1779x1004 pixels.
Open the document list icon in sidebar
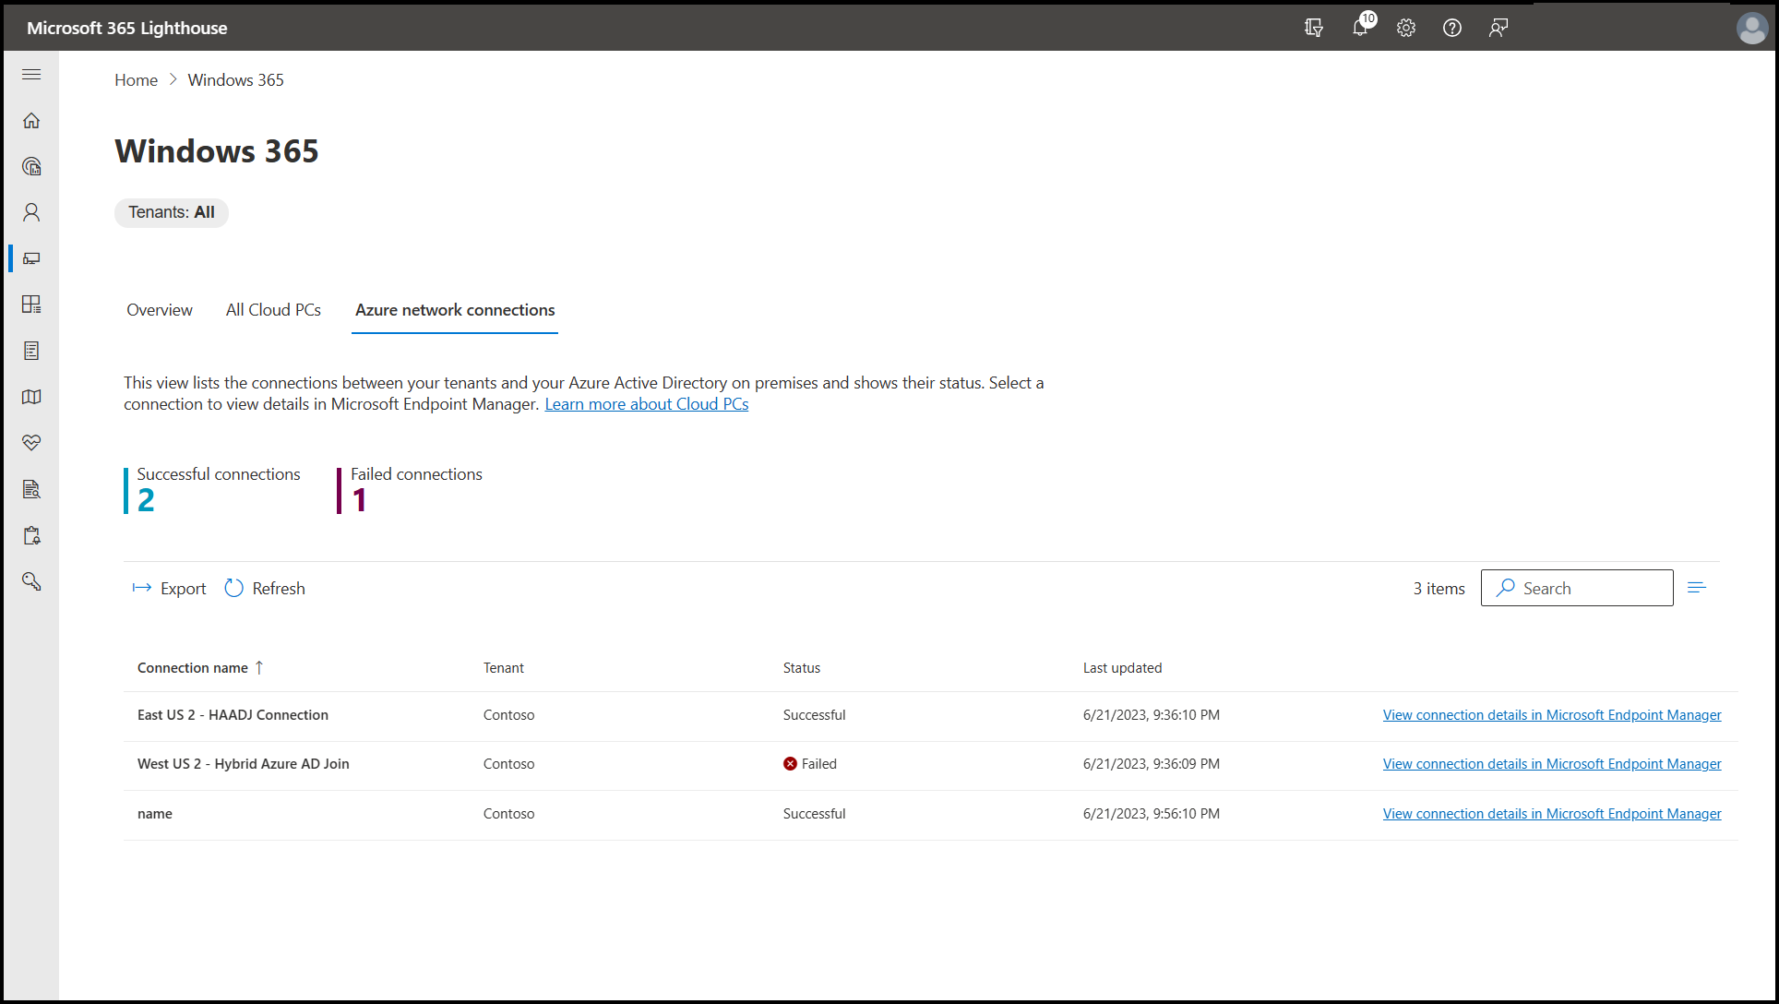click(x=31, y=351)
